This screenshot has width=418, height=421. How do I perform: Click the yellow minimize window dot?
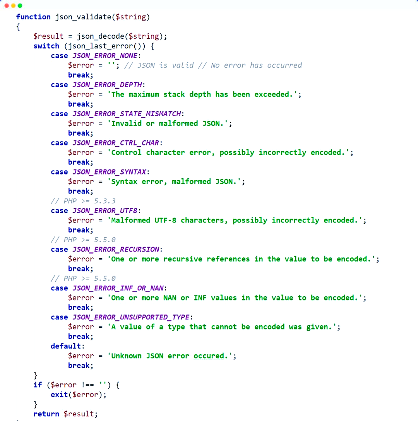14,6
